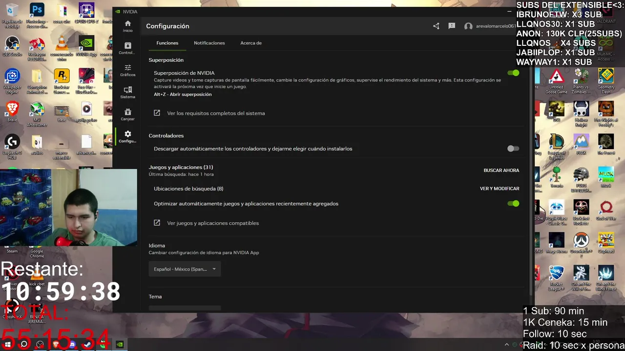Image resolution: width=625 pixels, height=351 pixels.
Task: Toggle automatic optimization of newly added games
Action: (513, 203)
